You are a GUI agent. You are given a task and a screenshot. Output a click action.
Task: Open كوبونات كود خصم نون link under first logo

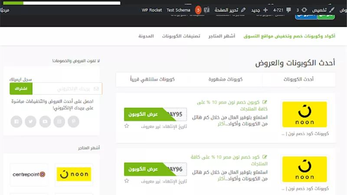pos(305,133)
